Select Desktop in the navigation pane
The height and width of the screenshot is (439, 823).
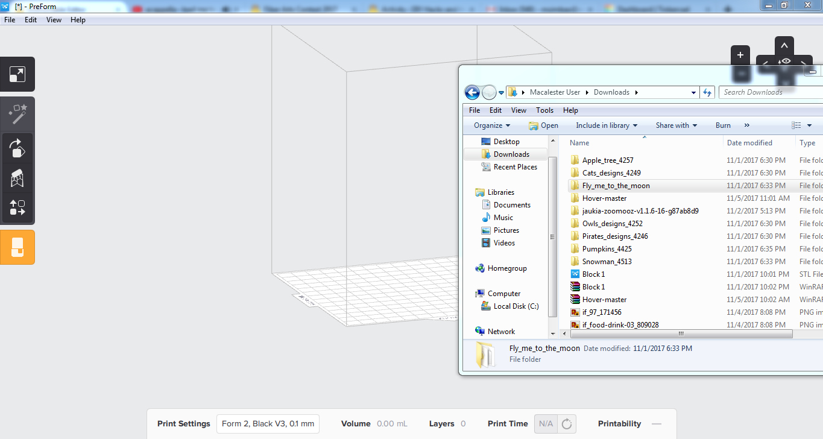point(506,142)
